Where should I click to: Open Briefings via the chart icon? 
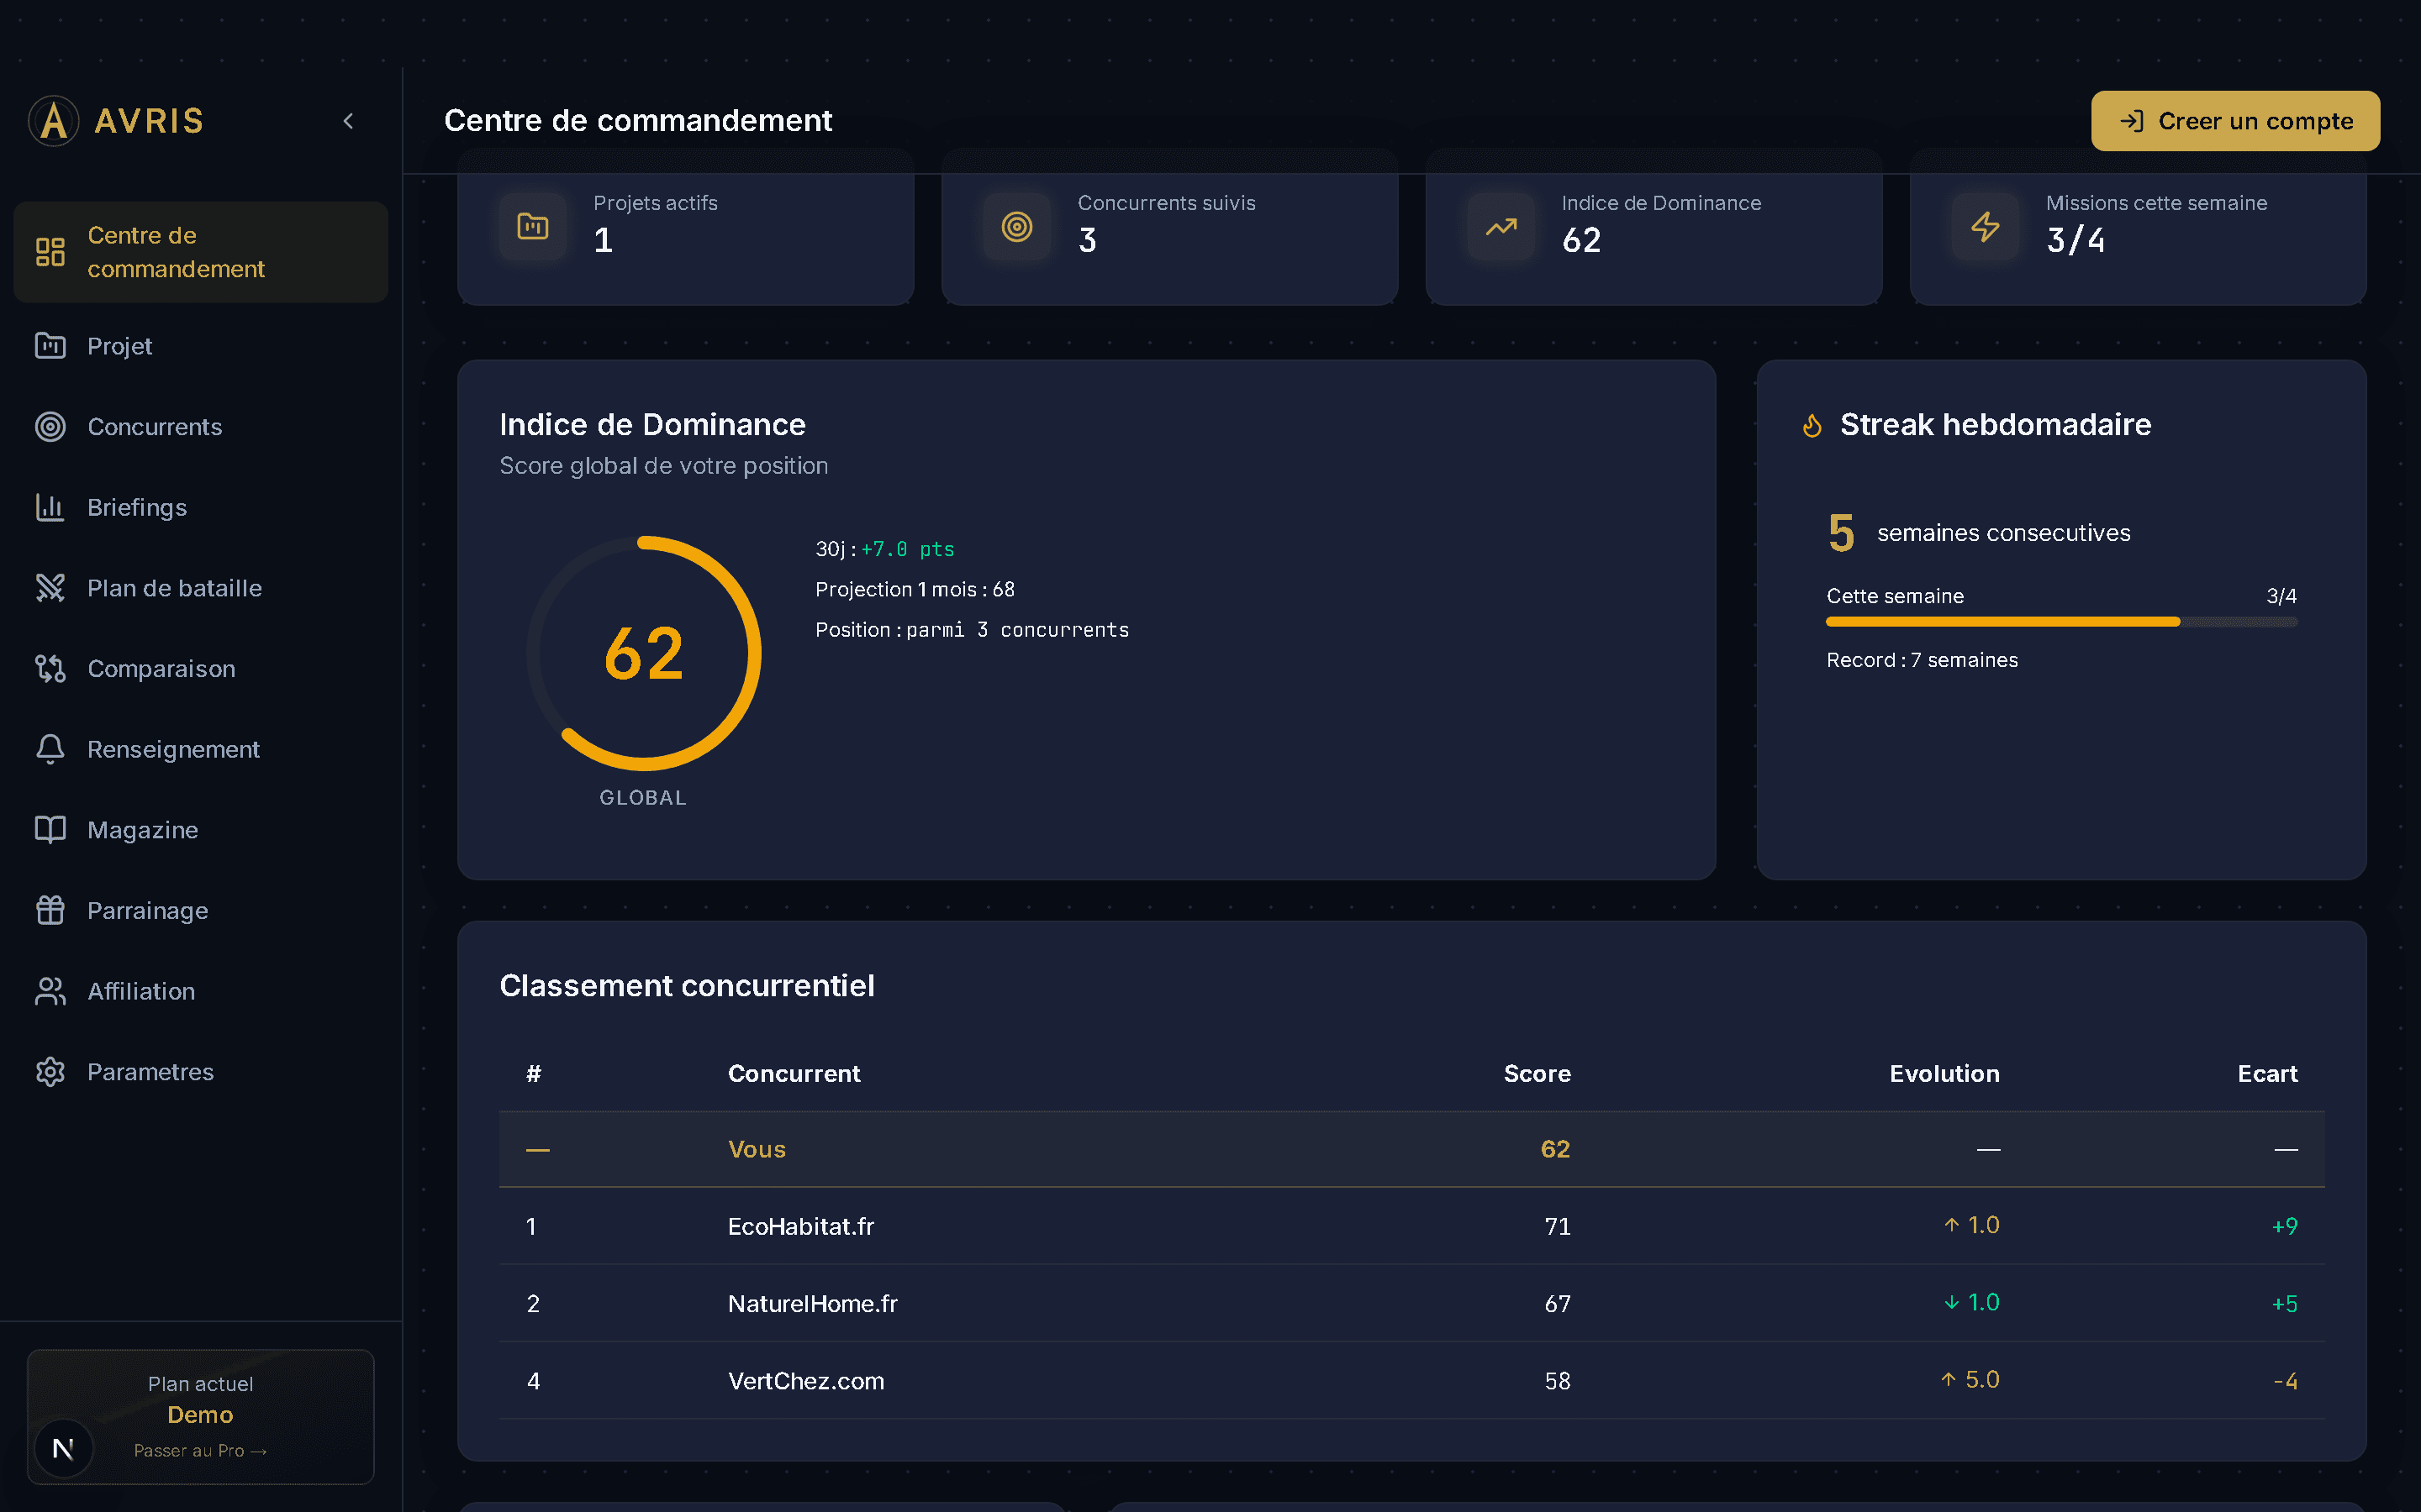pyautogui.click(x=50, y=507)
